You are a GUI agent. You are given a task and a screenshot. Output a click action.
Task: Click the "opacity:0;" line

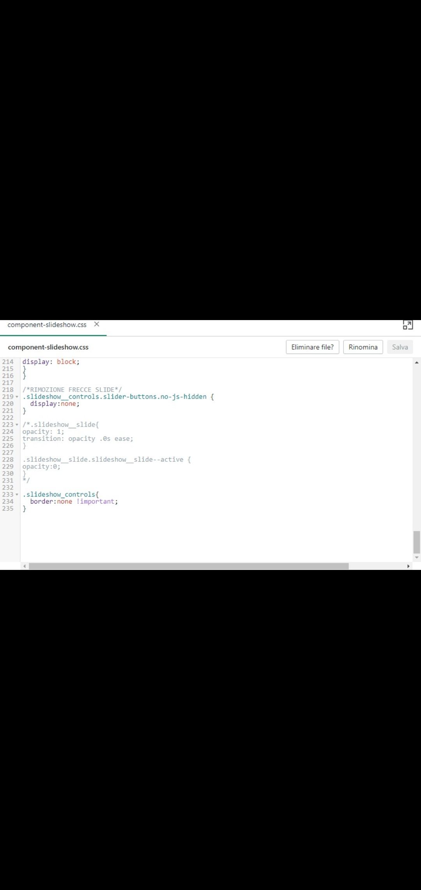[x=41, y=467]
